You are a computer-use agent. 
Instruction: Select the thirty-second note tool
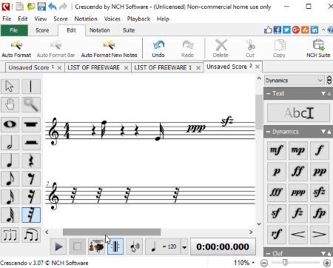(x=10, y=215)
